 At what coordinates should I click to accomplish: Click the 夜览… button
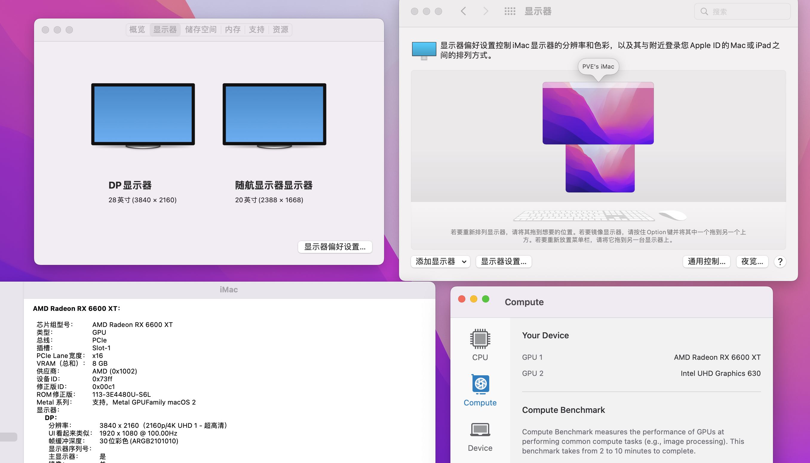[752, 262]
